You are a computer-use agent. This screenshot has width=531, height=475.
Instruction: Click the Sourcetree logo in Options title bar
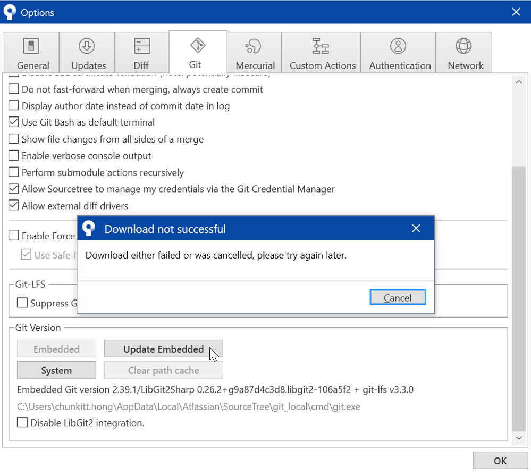point(10,12)
